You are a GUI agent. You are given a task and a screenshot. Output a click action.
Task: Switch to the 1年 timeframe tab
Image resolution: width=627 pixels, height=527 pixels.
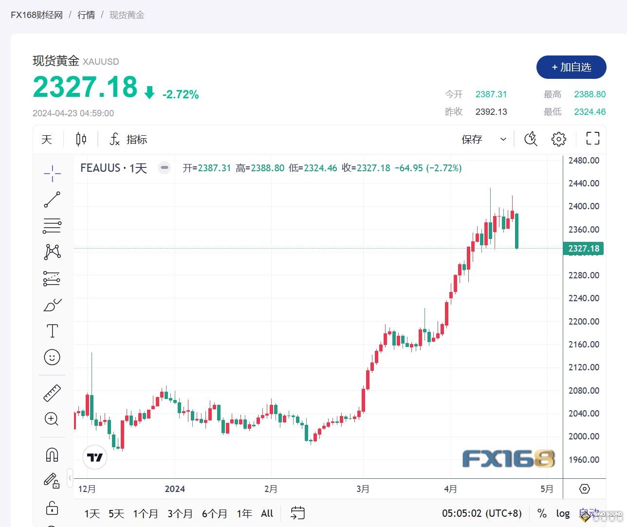tap(244, 513)
